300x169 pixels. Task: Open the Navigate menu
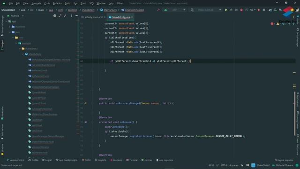click(36, 3)
